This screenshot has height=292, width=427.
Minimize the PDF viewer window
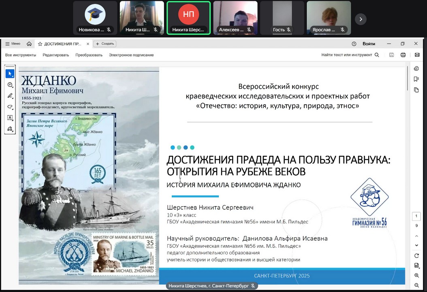pyautogui.click(x=389, y=44)
